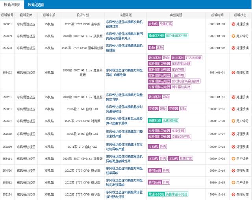The width and height of the screenshot is (252, 200).
Task: Click the 车身附件及电器 车身异响 tag
Action: coord(167,70)
